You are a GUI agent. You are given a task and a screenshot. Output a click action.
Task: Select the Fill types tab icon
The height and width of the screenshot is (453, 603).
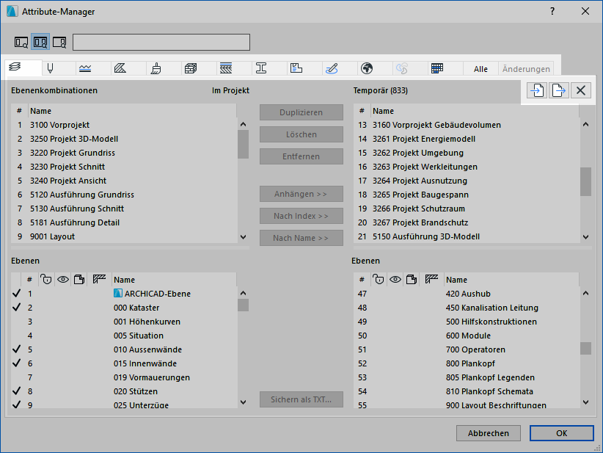121,68
